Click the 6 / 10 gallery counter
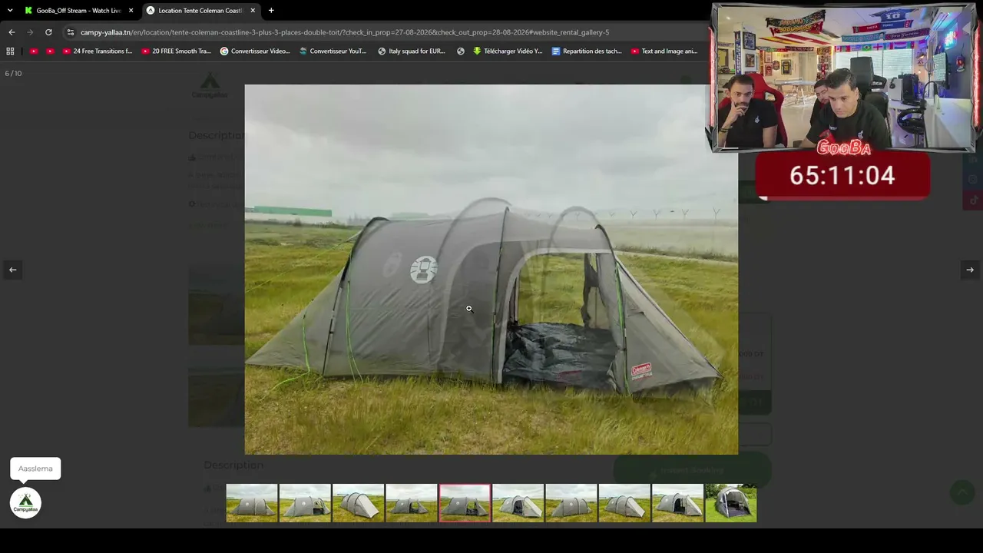The height and width of the screenshot is (553, 983). point(14,74)
